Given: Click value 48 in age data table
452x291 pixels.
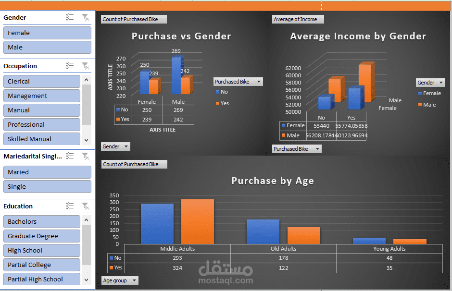Looking at the screenshot, I should (389, 258).
